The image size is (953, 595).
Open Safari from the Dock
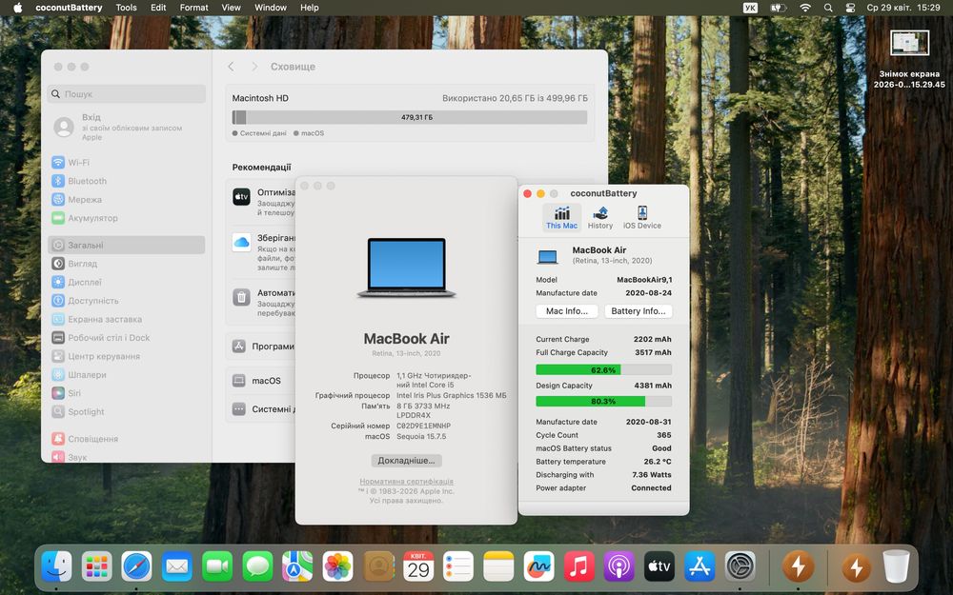(136, 566)
